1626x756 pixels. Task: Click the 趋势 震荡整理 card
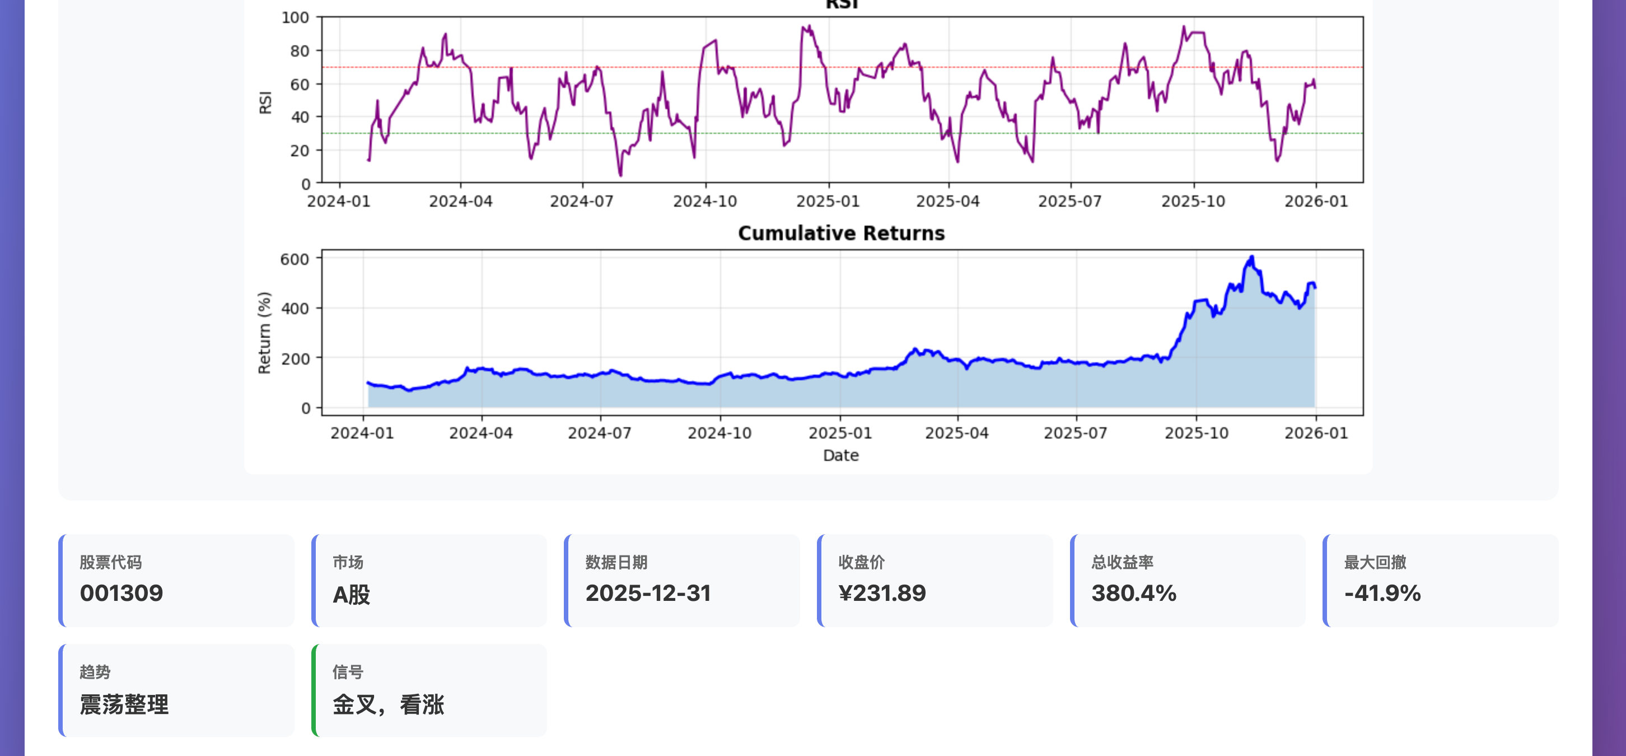tap(177, 690)
